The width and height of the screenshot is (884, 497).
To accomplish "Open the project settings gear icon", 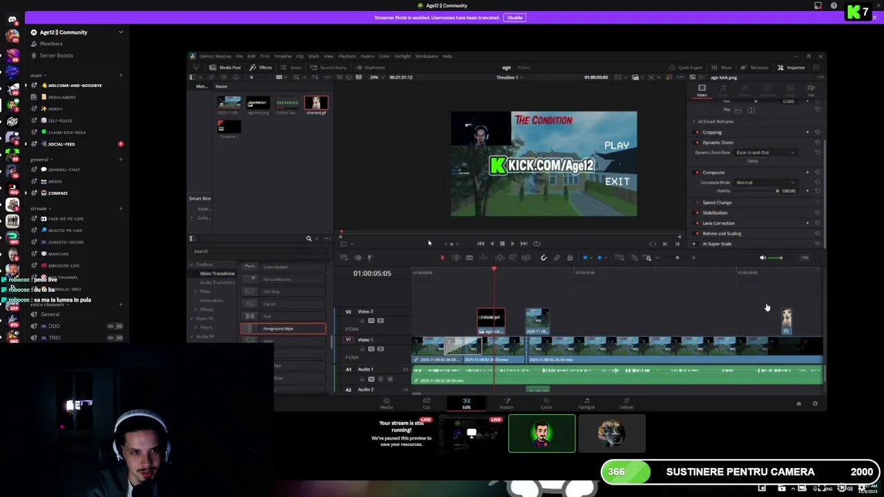I will pos(815,404).
